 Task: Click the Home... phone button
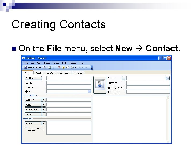[x=33, y=105]
